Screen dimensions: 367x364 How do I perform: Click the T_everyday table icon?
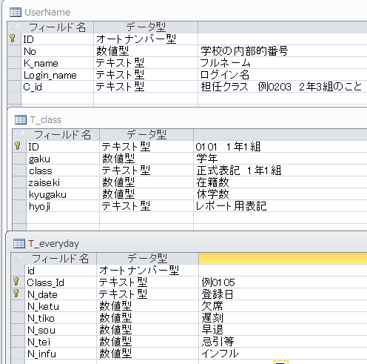[19, 243]
